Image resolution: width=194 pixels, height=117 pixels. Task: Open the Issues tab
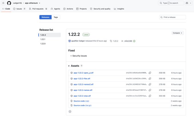coord(19,9)
